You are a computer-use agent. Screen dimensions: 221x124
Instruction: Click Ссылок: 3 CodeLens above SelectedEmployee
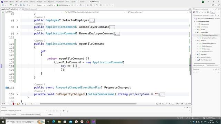40,17
